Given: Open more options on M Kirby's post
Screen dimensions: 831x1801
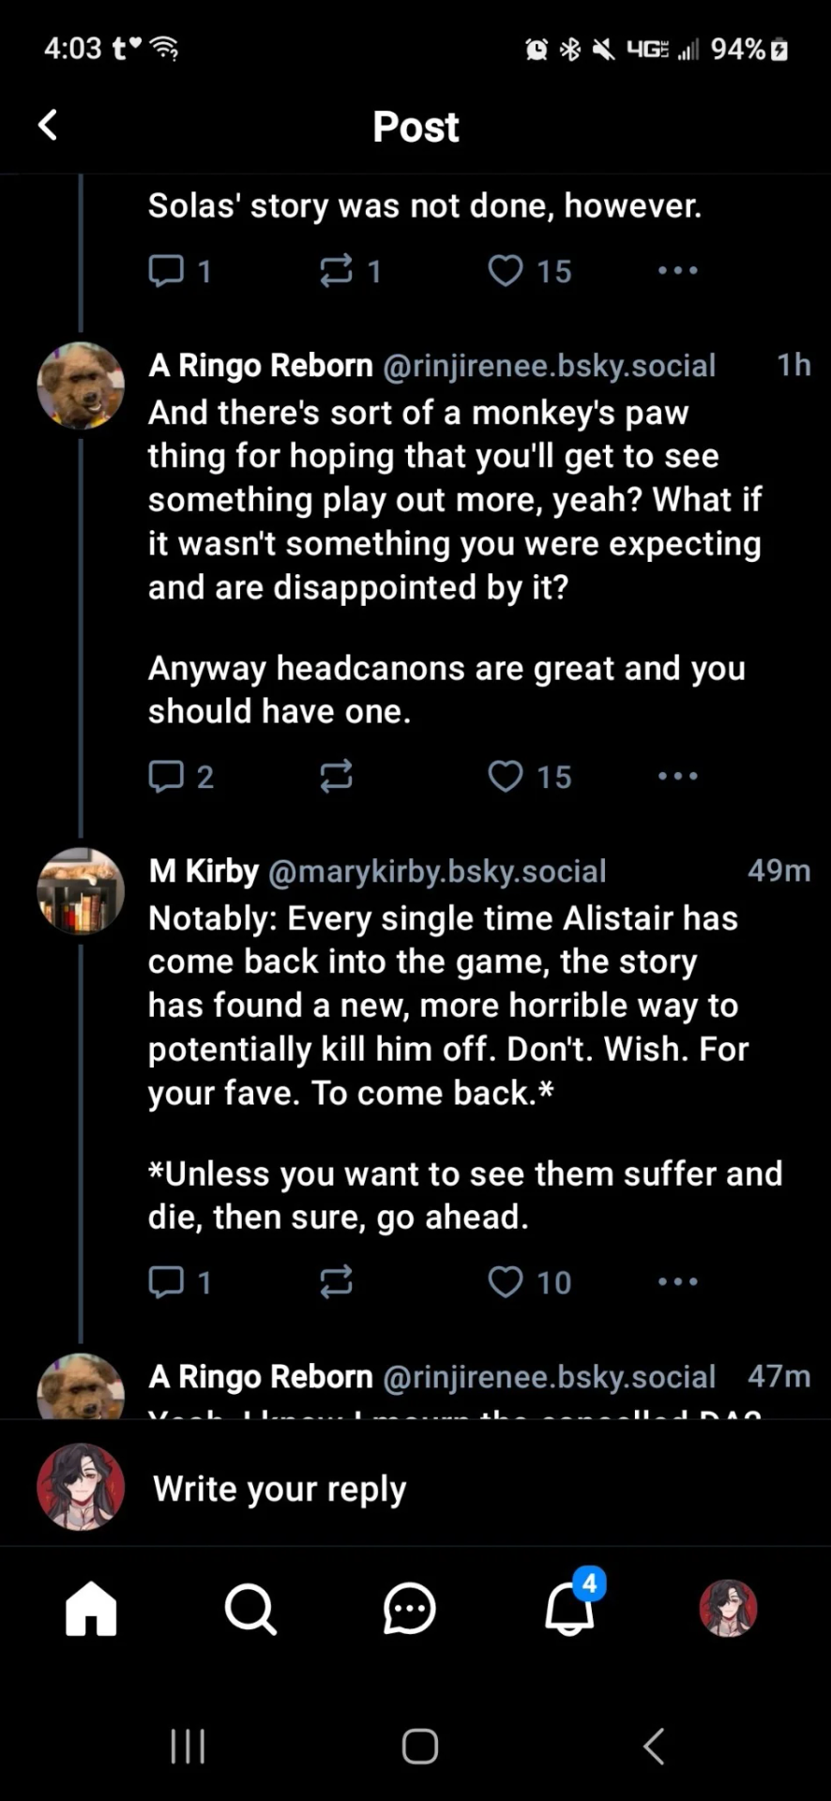Looking at the screenshot, I should (677, 1281).
